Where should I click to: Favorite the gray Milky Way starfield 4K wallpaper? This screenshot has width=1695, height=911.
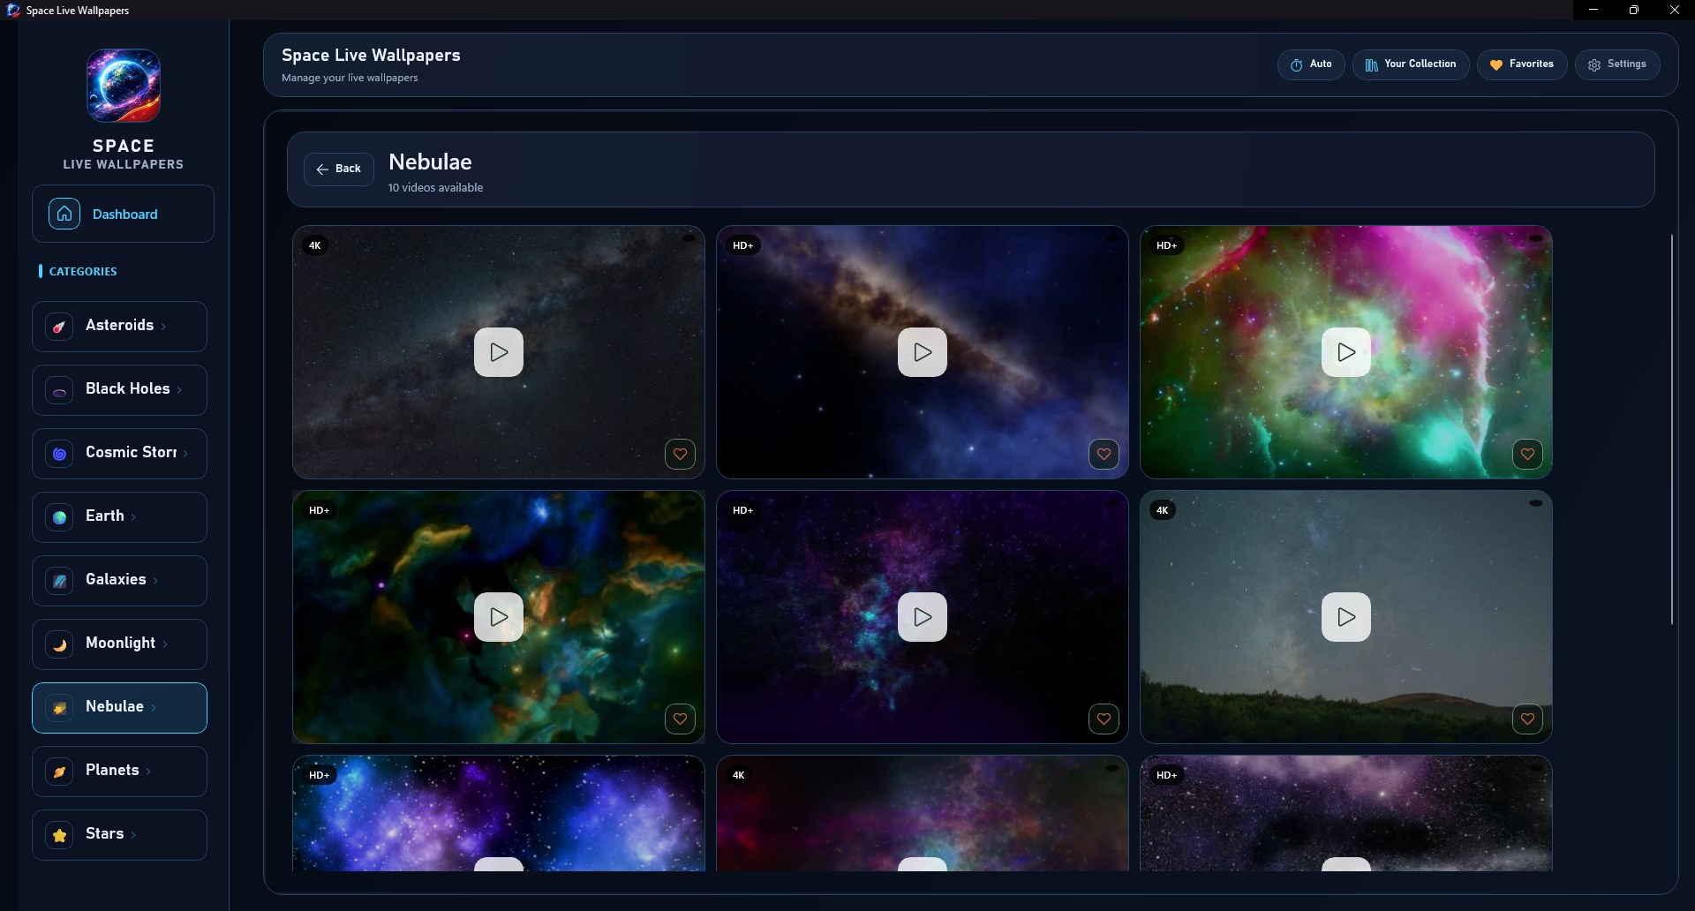click(x=680, y=455)
